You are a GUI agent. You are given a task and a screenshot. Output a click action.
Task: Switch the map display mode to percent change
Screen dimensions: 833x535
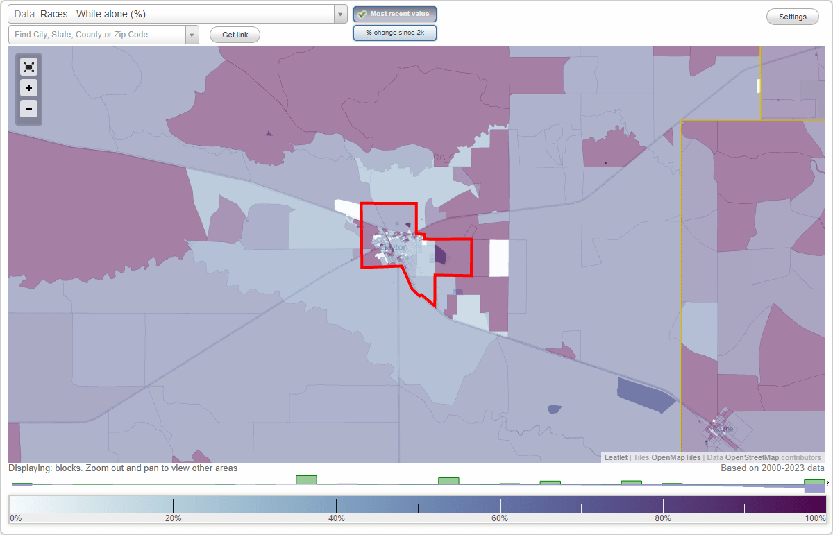click(394, 32)
